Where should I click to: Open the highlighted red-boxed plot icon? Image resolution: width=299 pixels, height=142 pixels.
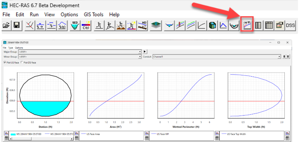coord(247,25)
